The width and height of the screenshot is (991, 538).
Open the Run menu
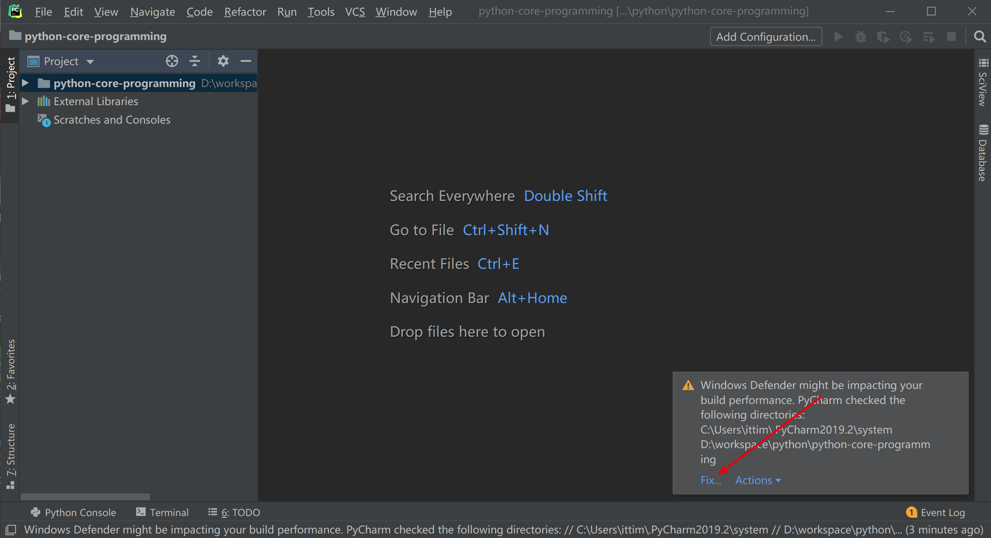tap(287, 10)
